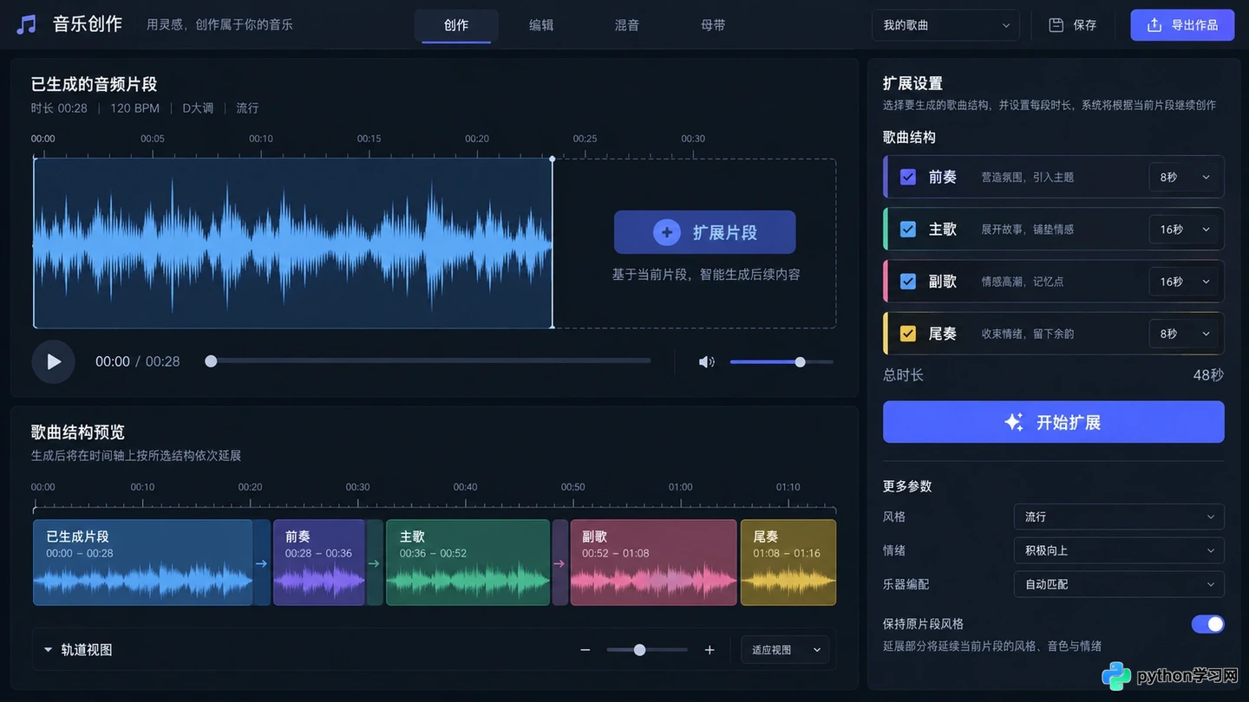Click the 开始扩展 button
This screenshot has height=702, width=1249.
click(1054, 422)
